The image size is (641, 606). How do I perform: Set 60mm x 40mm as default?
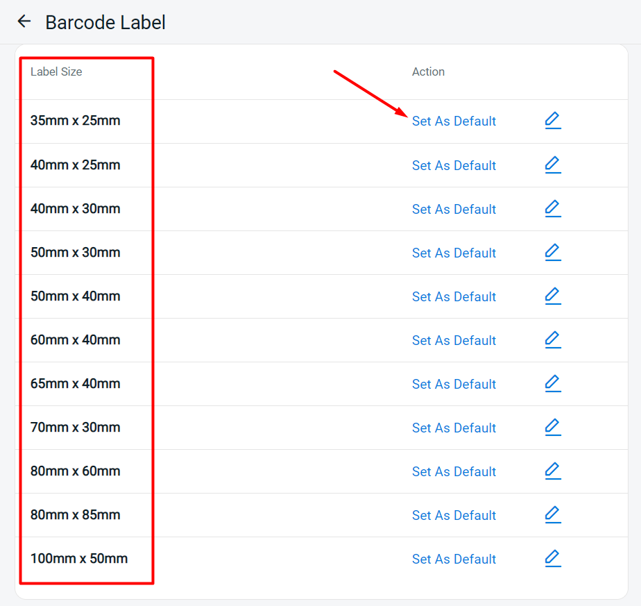click(x=454, y=341)
